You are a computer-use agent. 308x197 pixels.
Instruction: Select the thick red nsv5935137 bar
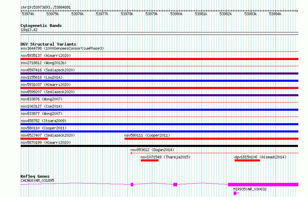(159, 59)
